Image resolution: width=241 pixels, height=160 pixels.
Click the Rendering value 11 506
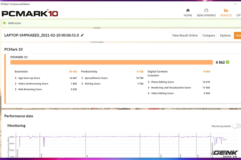pyautogui.click(x=206, y=88)
